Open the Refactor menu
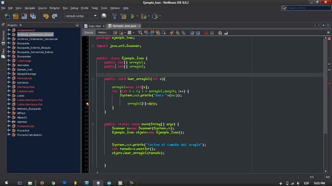Screen dimensions: 332x186 [54, 8]
